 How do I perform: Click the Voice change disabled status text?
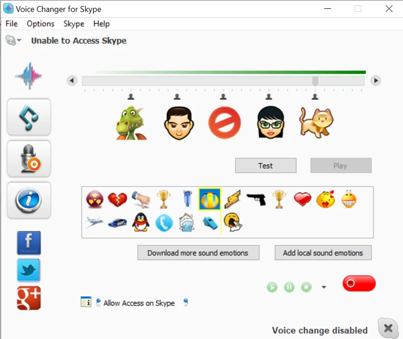click(320, 330)
